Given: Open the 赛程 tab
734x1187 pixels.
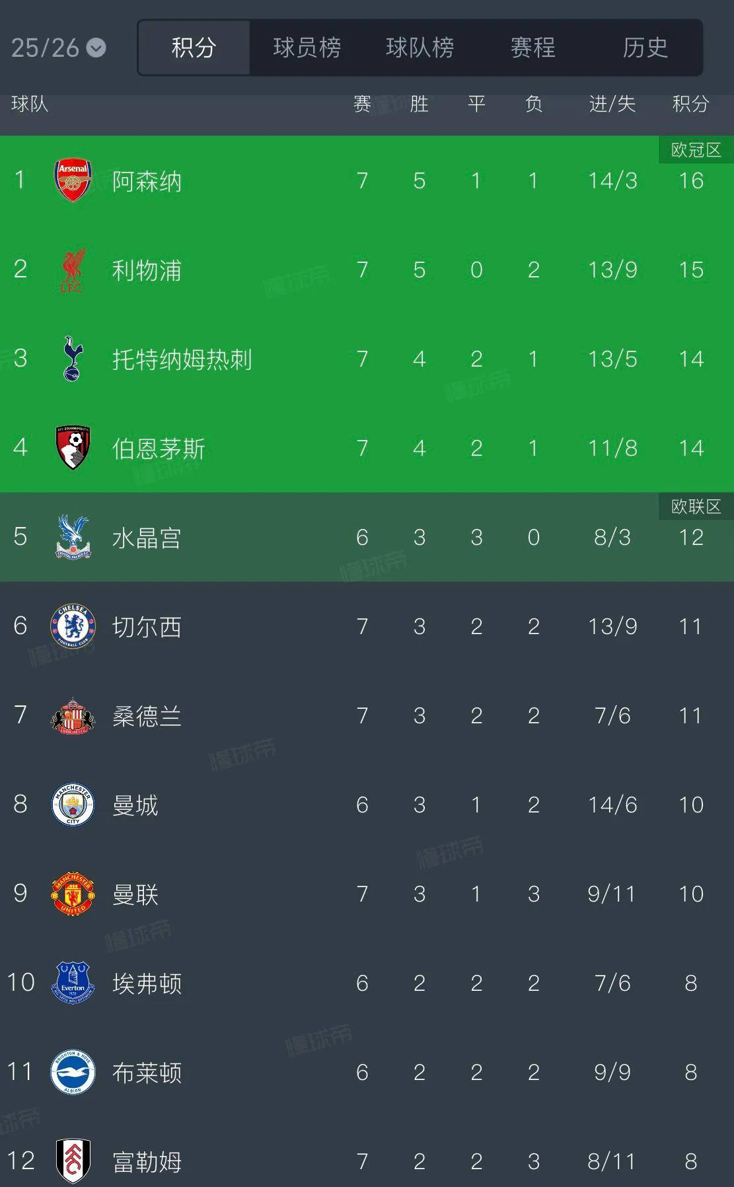Looking at the screenshot, I should tap(532, 48).
